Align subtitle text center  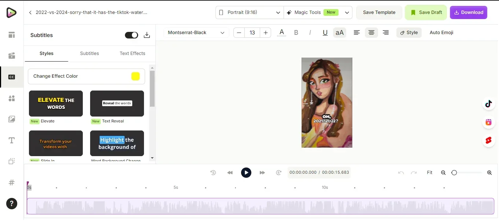click(x=371, y=33)
